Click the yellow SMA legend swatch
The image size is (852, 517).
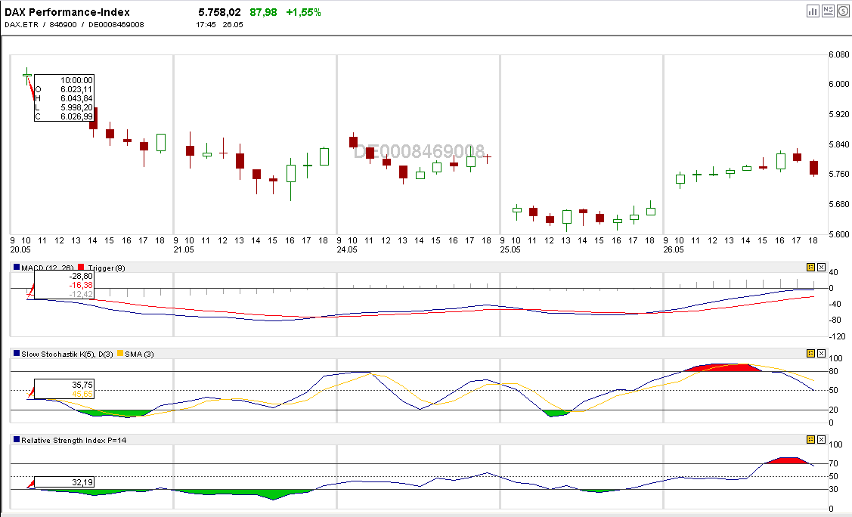click(x=120, y=354)
